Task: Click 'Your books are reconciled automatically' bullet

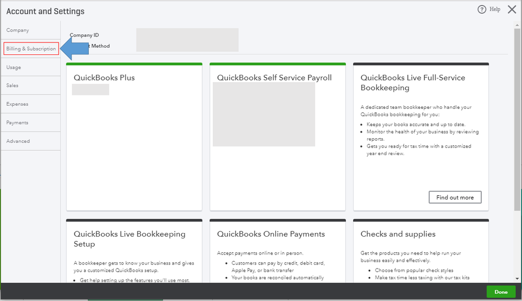Action: (278, 277)
